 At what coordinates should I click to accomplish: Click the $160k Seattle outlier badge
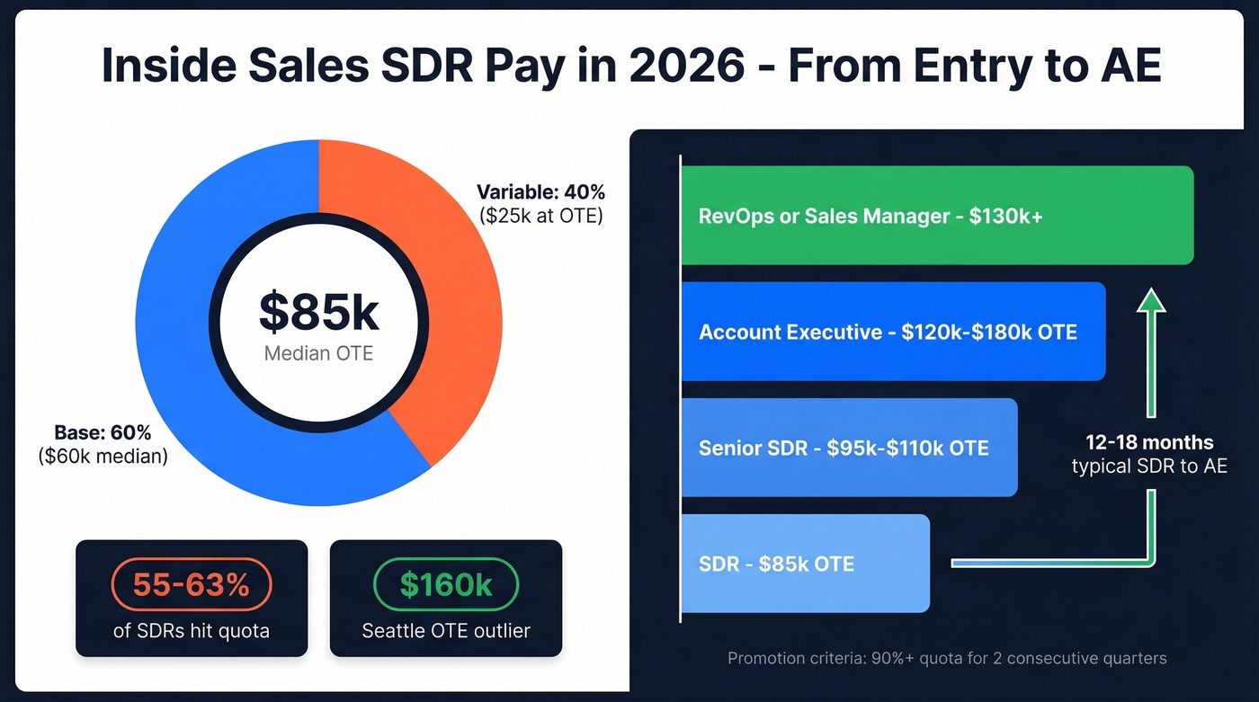point(445,584)
